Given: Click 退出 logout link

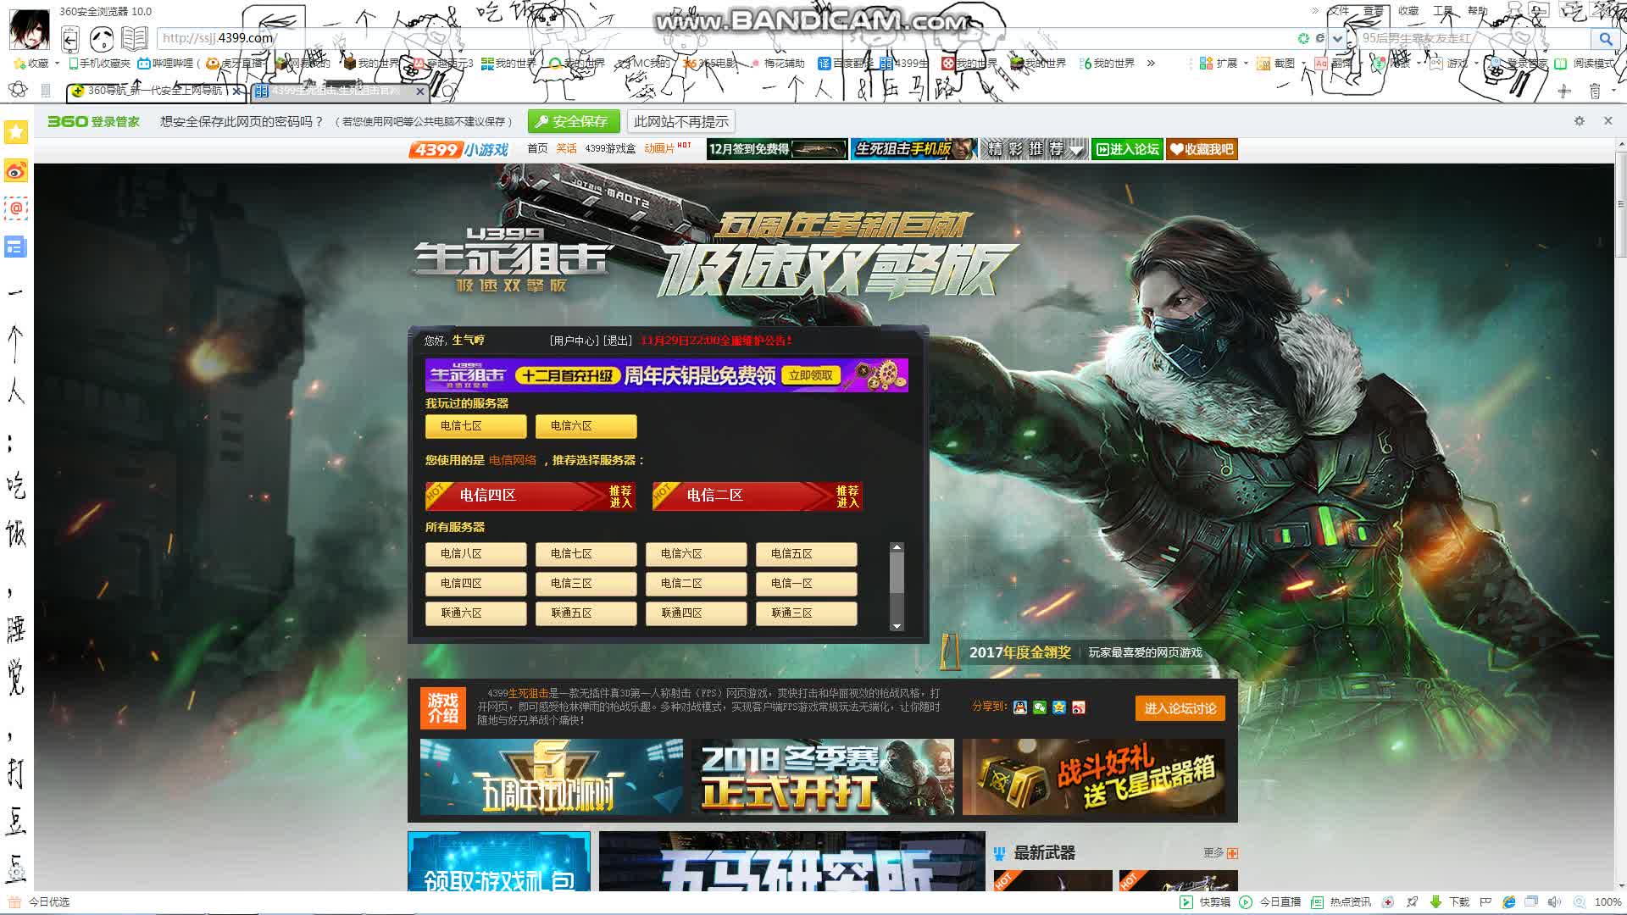Looking at the screenshot, I should (x=619, y=341).
